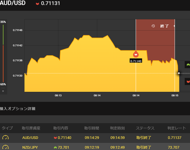Image resolution: width=190 pixels, height=150 pixels.
Task: Click trade time 09:12:19
Action: click(92, 147)
